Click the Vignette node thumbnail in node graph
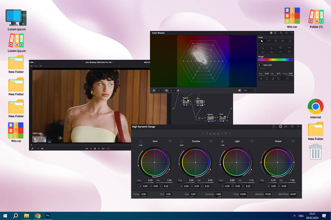Screen dimensions: 331x220 pyautogui.click(x=210, y=118)
